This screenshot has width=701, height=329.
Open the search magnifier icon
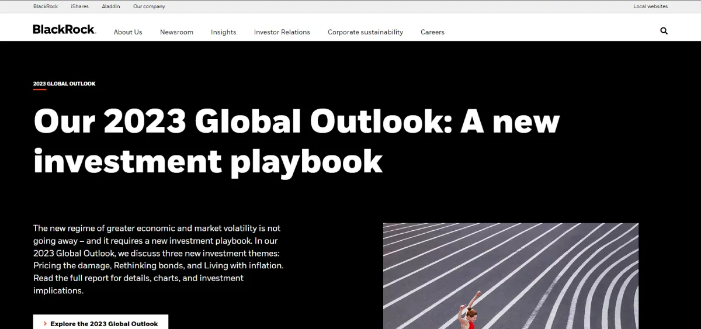pyautogui.click(x=664, y=31)
